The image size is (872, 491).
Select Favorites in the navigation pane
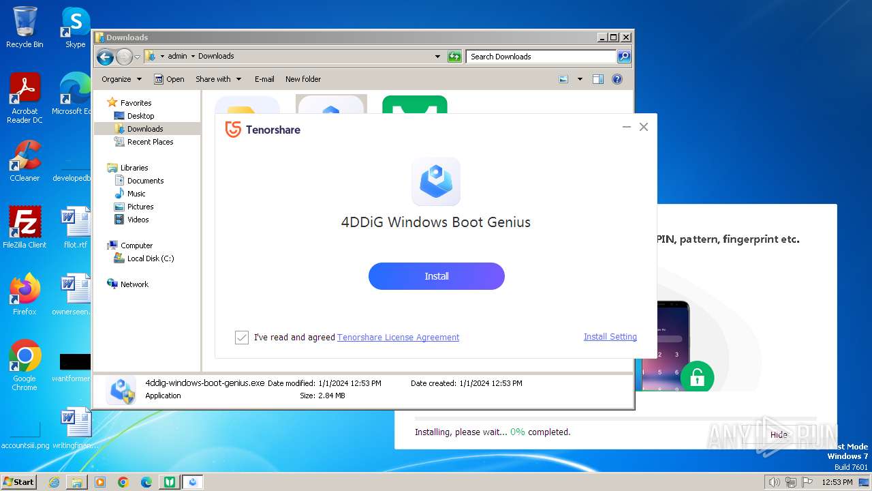click(x=129, y=102)
